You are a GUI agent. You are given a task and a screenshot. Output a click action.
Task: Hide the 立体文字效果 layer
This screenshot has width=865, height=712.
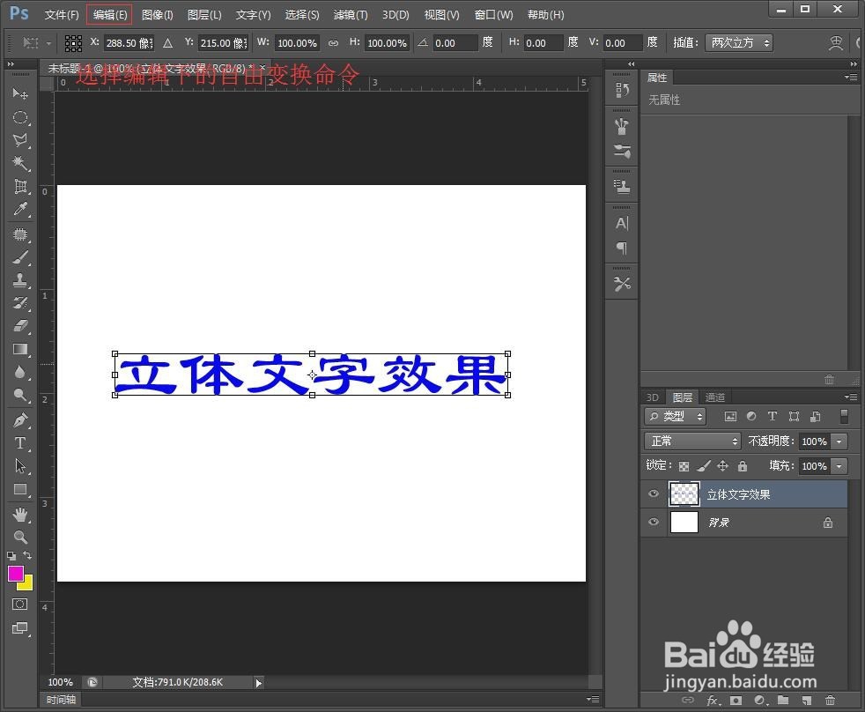click(x=653, y=493)
